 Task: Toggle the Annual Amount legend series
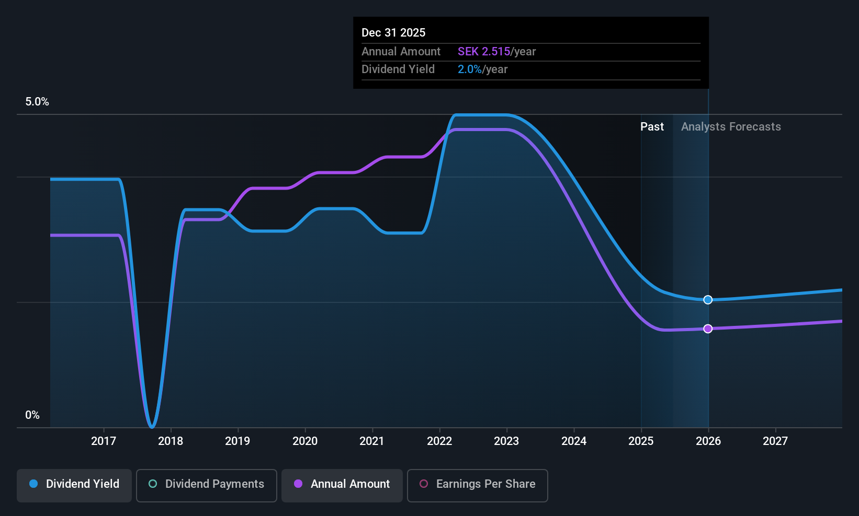tap(342, 486)
